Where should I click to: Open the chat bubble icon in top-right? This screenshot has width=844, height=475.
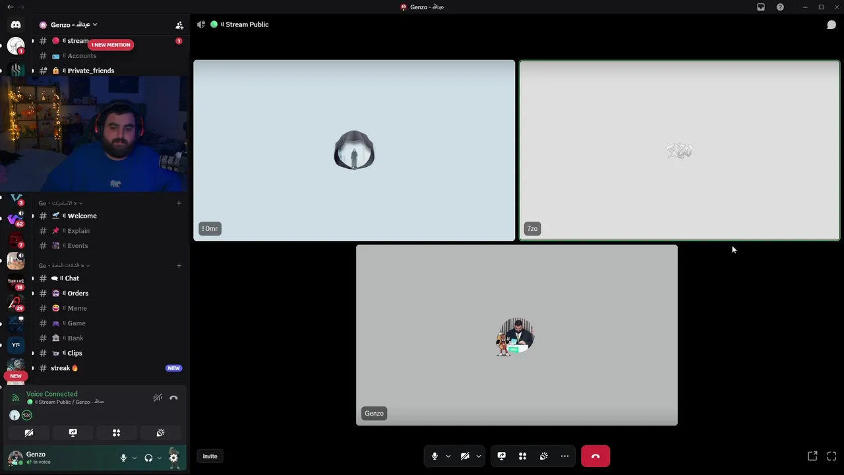click(x=831, y=24)
